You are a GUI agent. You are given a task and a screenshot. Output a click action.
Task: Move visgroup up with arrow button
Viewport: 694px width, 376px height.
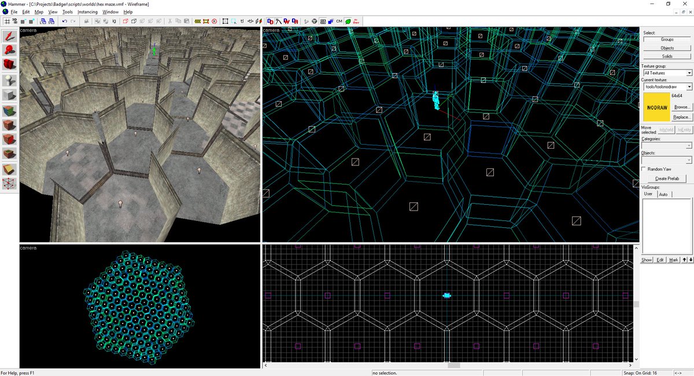[684, 260]
